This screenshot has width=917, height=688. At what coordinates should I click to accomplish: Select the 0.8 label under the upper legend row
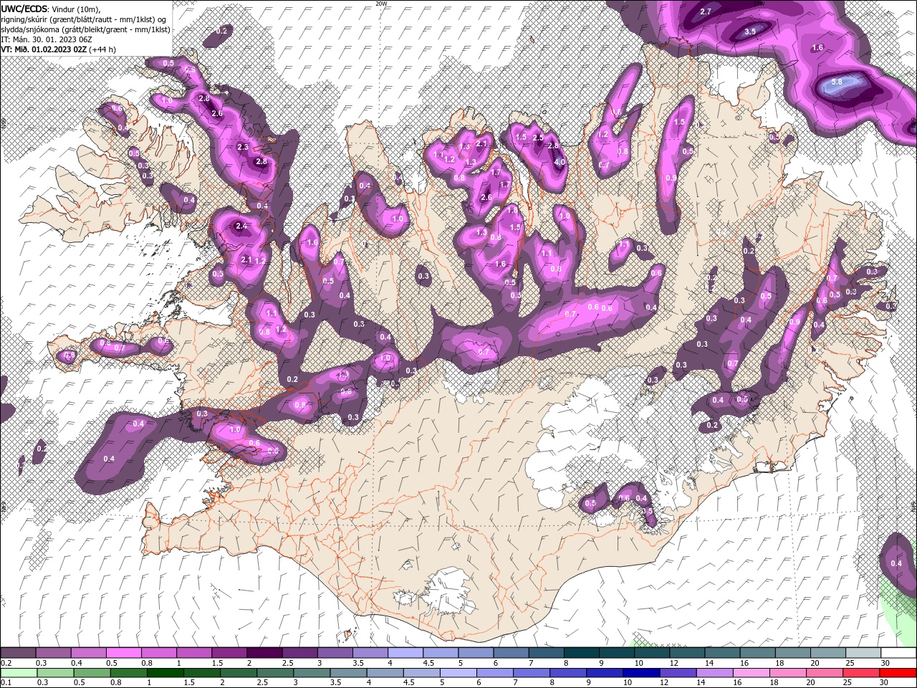[147, 663]
